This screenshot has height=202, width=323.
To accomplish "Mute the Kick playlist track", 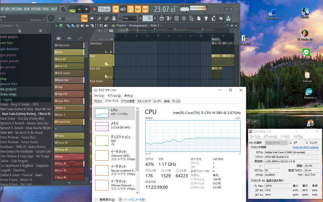I will click(111, 64).
